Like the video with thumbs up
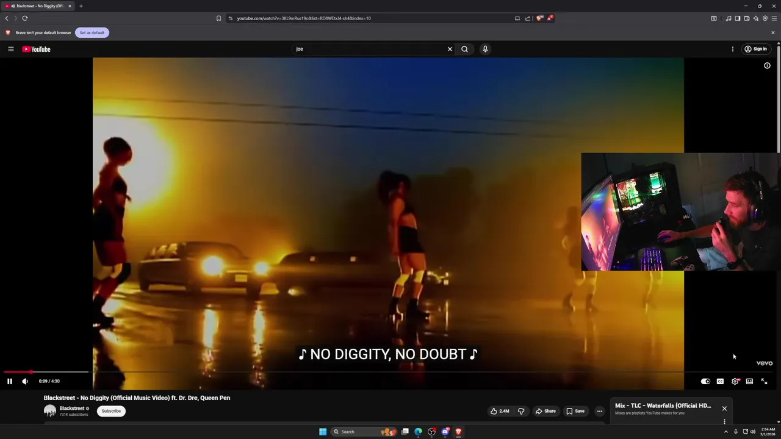Screen dimensions: 781x439 pyautogui.click(x=500, y=411)
